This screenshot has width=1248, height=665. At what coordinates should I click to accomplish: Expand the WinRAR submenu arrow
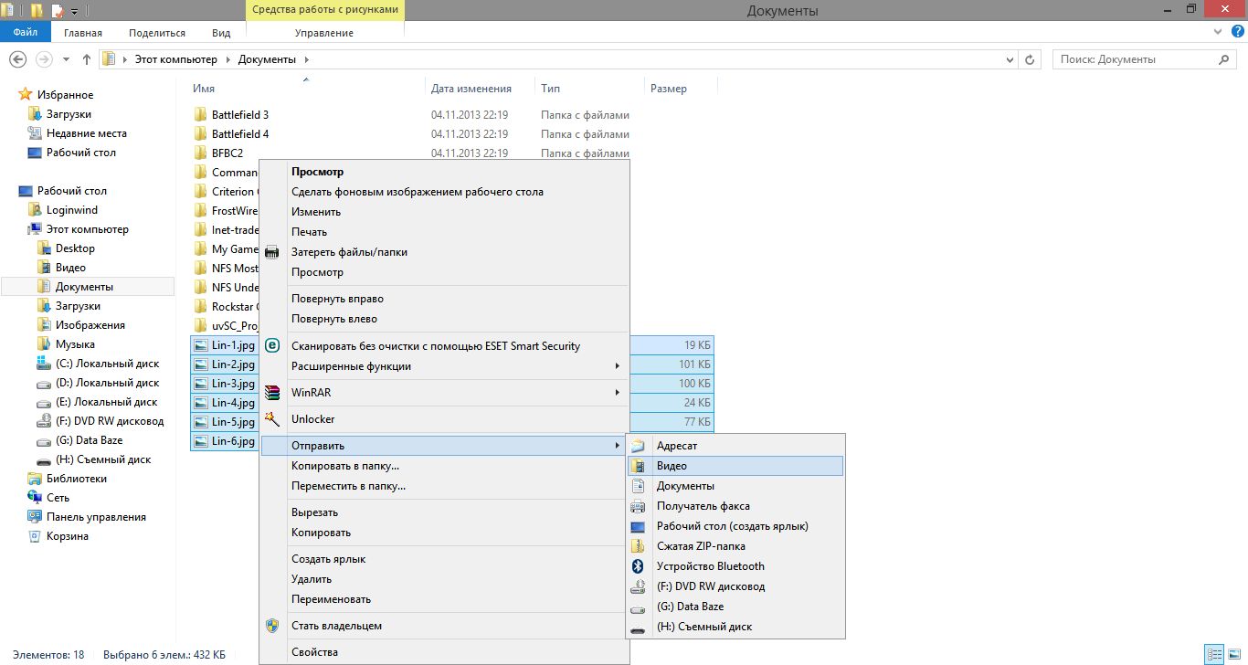tap(618, 393)
